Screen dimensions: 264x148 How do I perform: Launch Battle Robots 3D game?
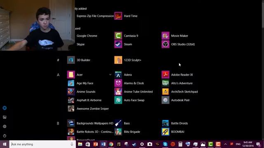90,132
